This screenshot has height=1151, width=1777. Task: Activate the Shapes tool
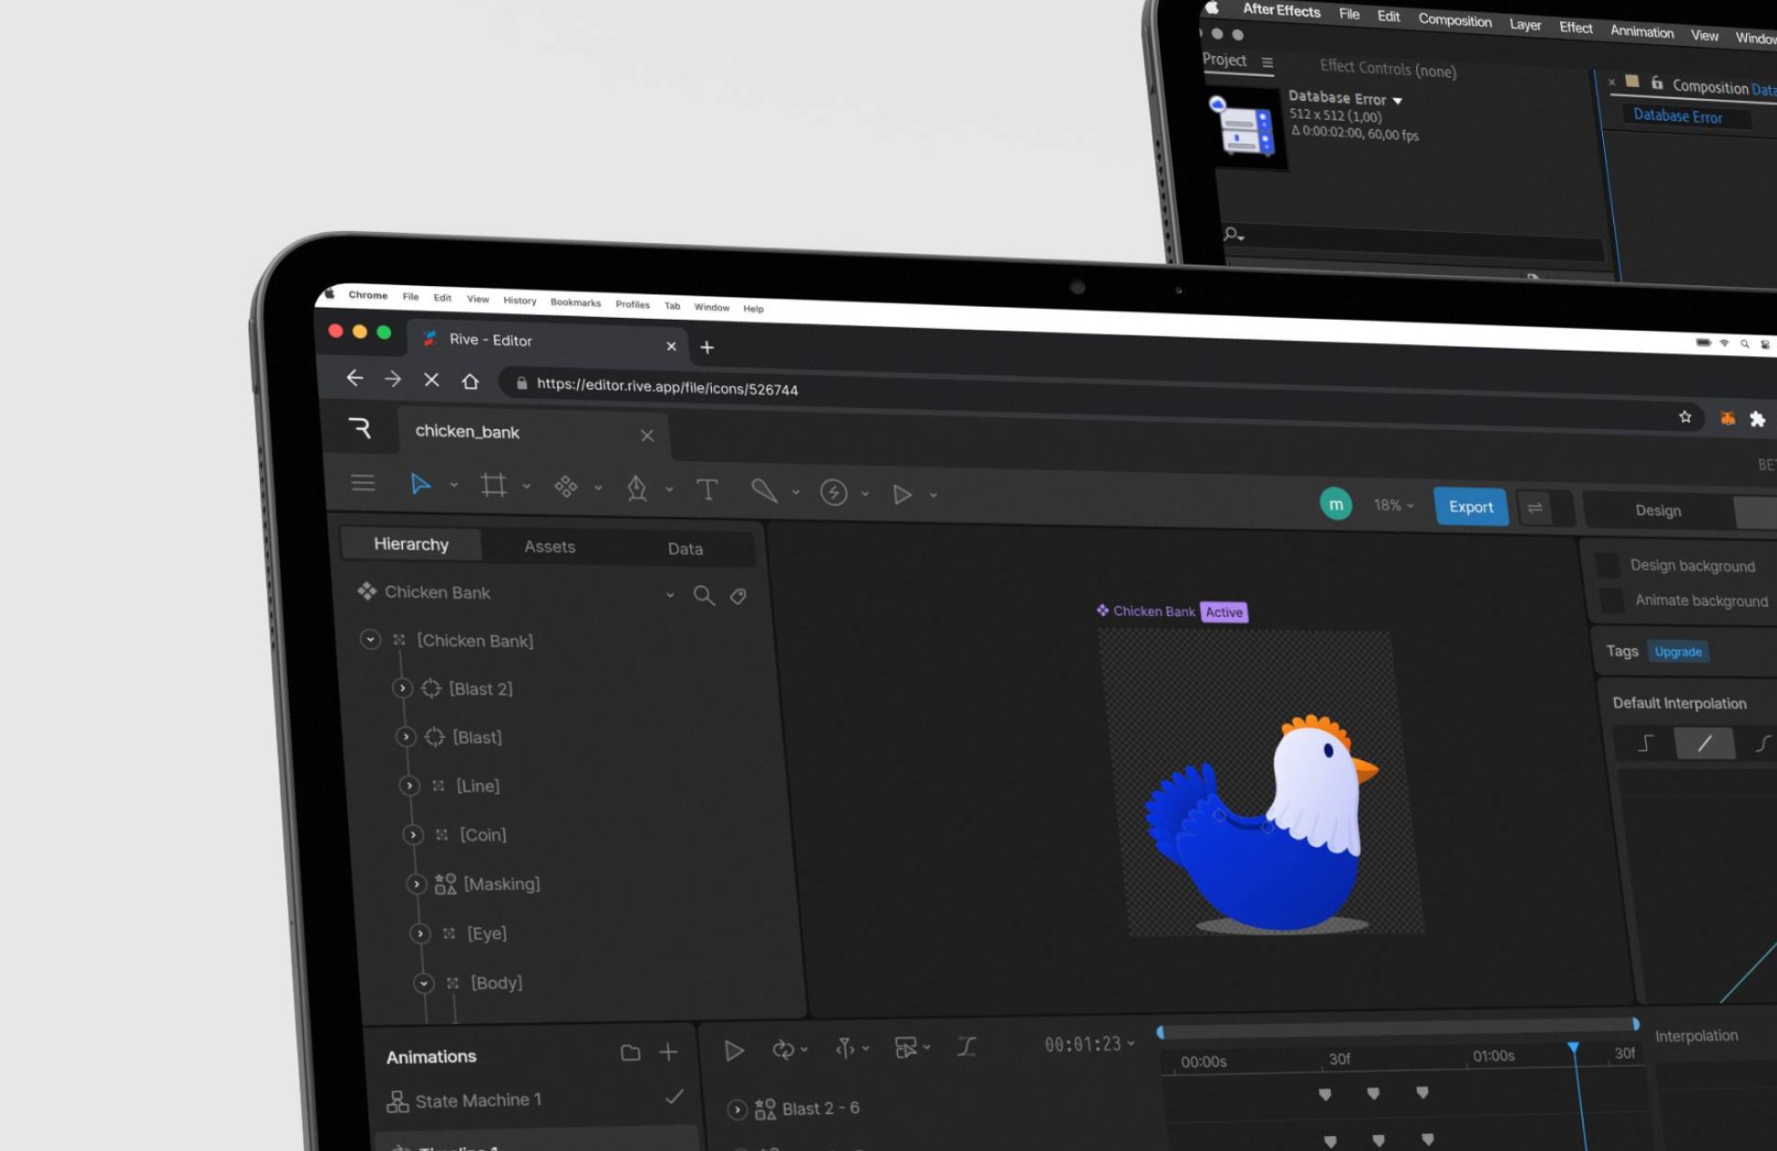[566, 487]
